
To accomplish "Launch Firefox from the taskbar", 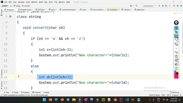I will [x=62, y=100].
